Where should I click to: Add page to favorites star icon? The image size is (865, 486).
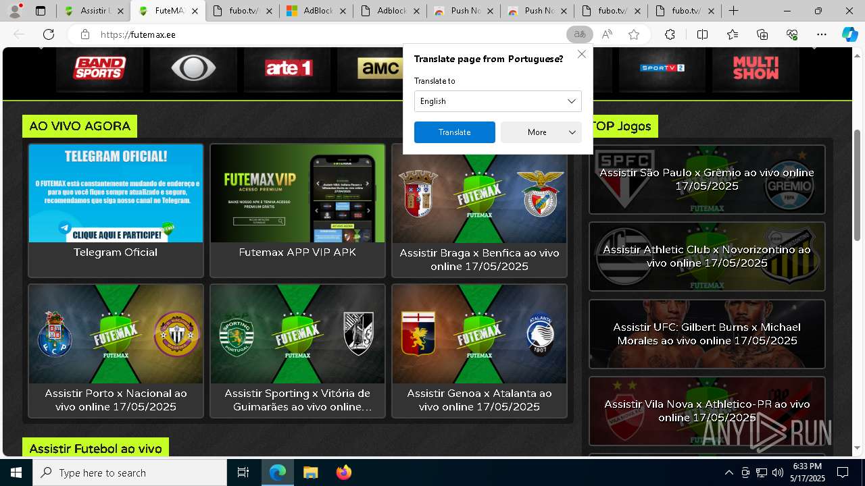coord(633,34)
